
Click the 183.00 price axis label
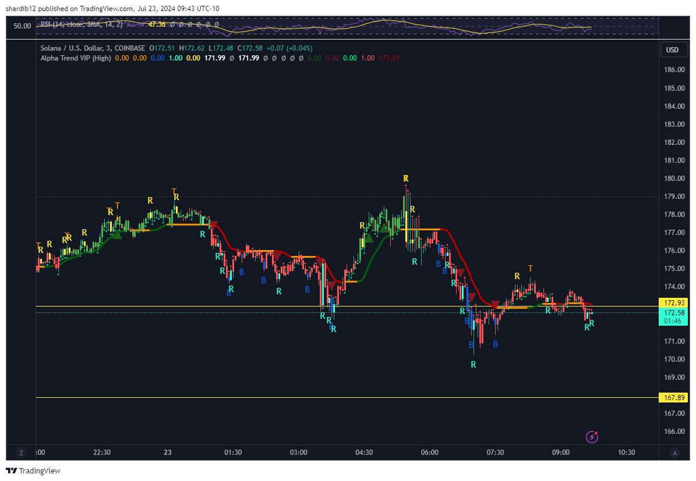tap(674, 124)
